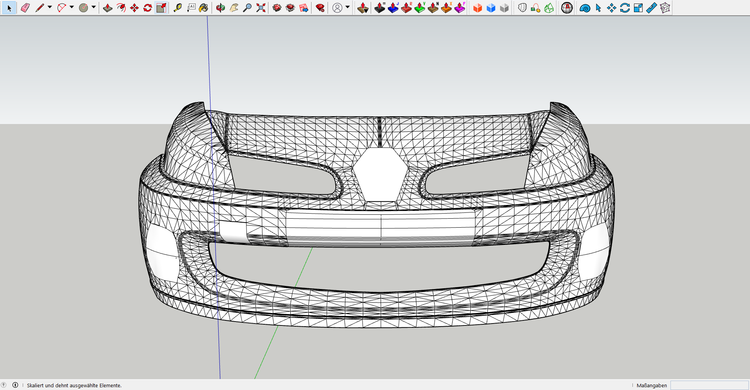Open the Extension Manager ruby-gear icon
Viewport: 750px width, 390px height.
coord(320,8)
